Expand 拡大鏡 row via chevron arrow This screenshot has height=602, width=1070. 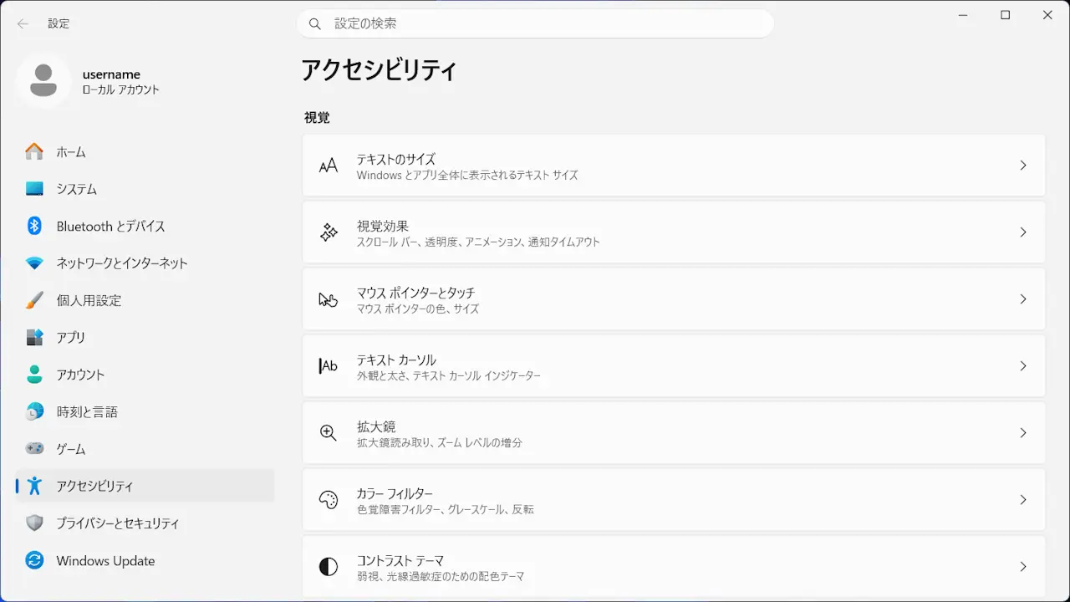point(1022,433)
